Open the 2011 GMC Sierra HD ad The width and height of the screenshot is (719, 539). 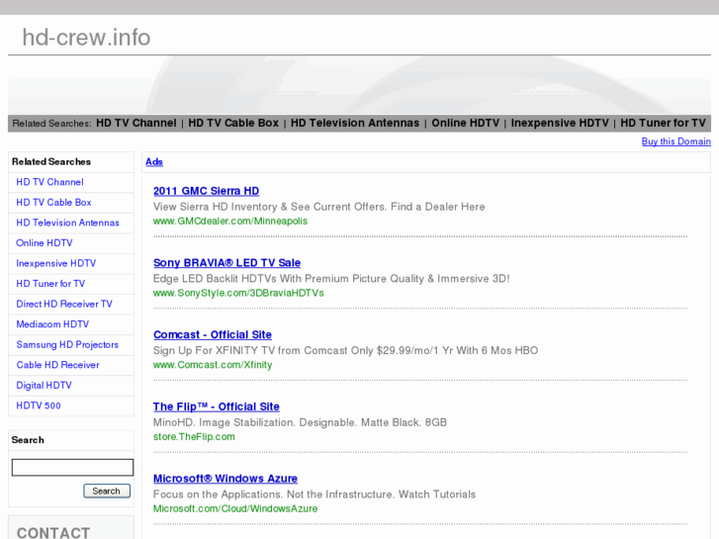click(206, 191)
